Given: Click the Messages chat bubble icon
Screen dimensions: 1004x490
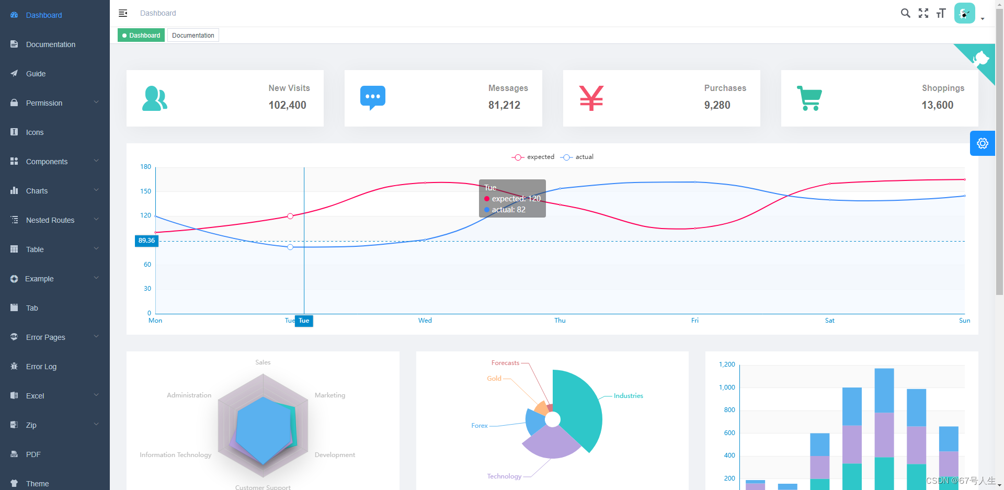Looking at the screenshot, I should click(373, 98).
